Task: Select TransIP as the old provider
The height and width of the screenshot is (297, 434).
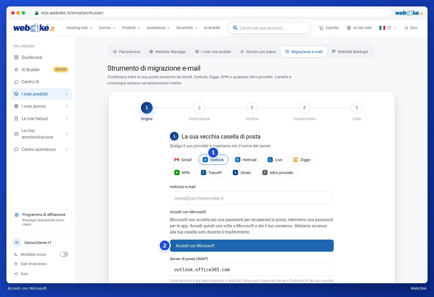Action: (x=211, y=173)
